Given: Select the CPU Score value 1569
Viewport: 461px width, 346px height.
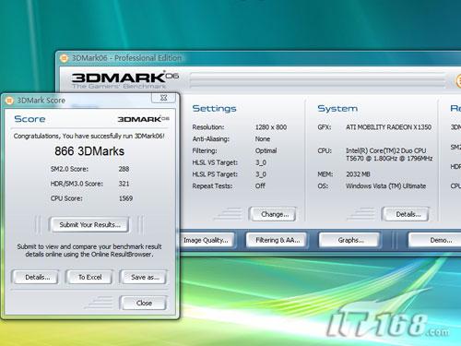Looking at the screenshot, I should coord(125,198).
